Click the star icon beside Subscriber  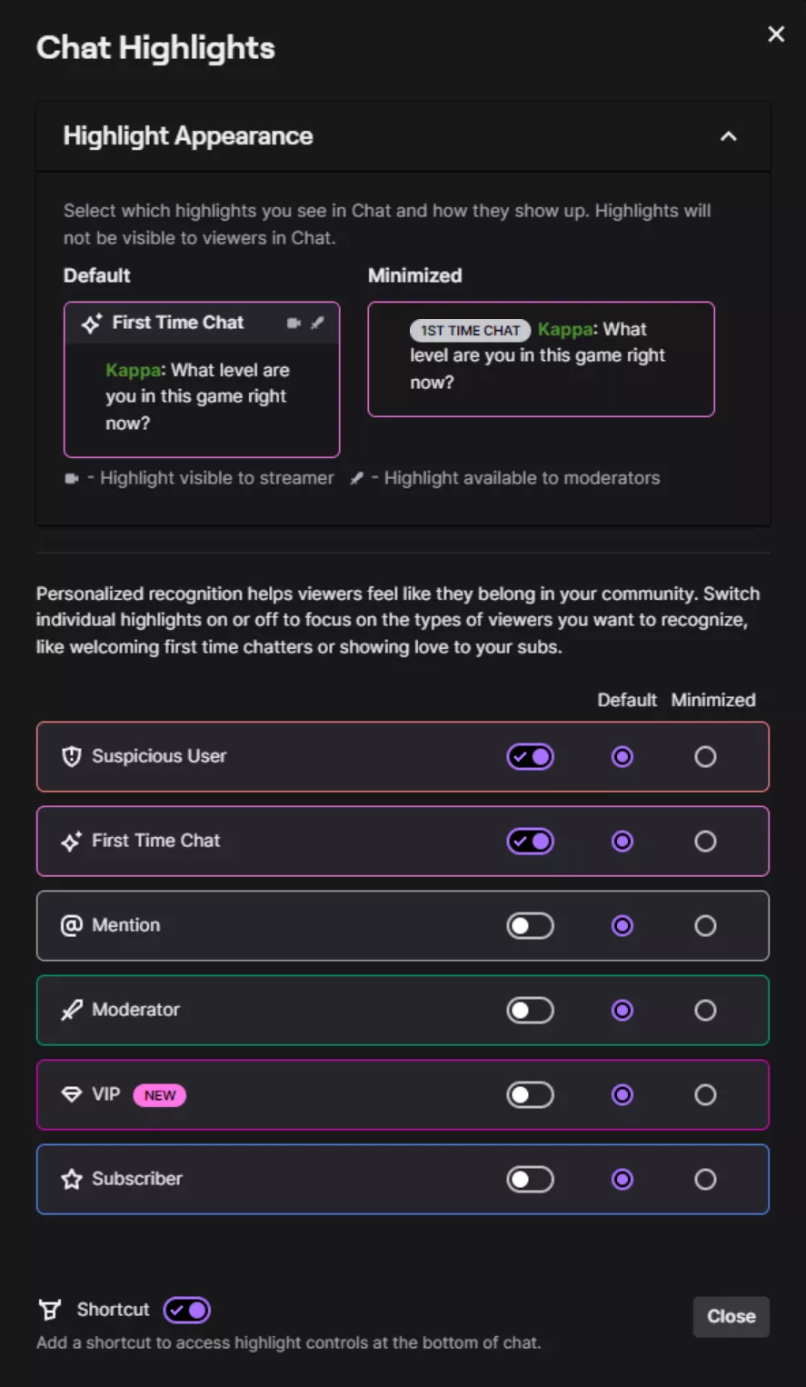point(70,1179)
